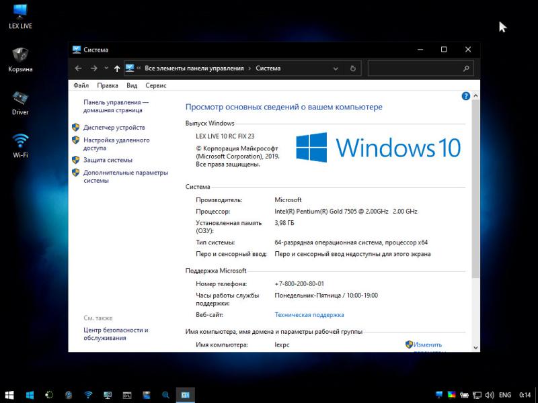Open Диспетчер устройств link
Screen dimensions: 538x403
point(114,128)
